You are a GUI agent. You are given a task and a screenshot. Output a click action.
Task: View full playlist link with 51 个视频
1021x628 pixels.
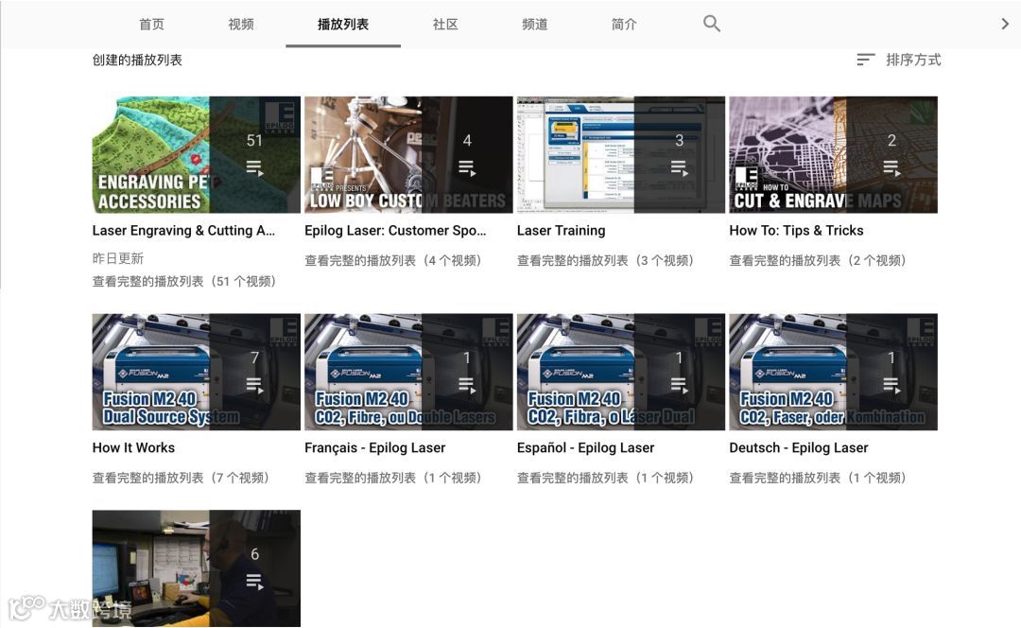(x=187, y=282)
